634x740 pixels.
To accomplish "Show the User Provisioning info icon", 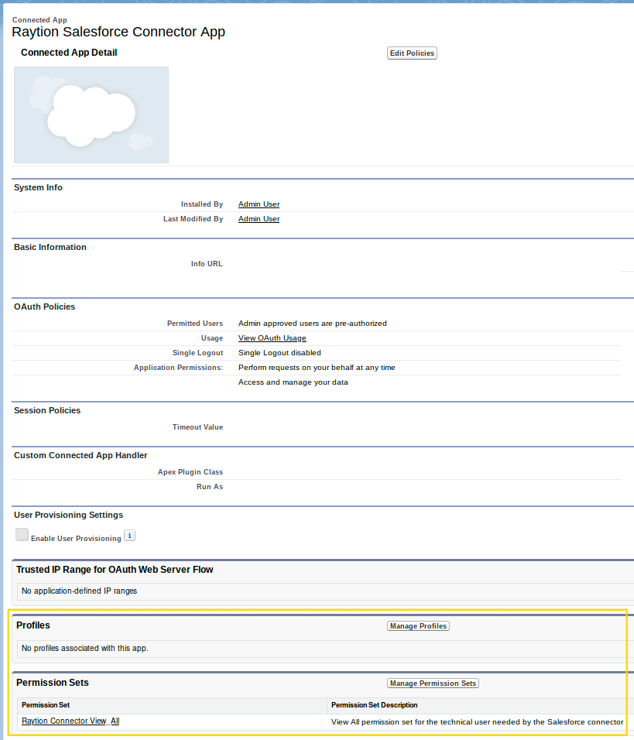I will click(x=129, y=536).
